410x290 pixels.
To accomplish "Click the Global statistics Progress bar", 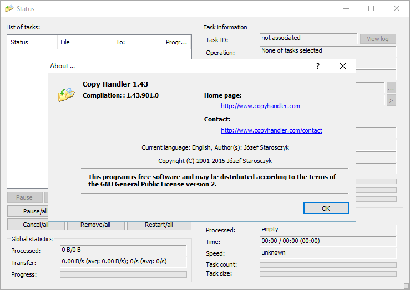I will (123, 274).
